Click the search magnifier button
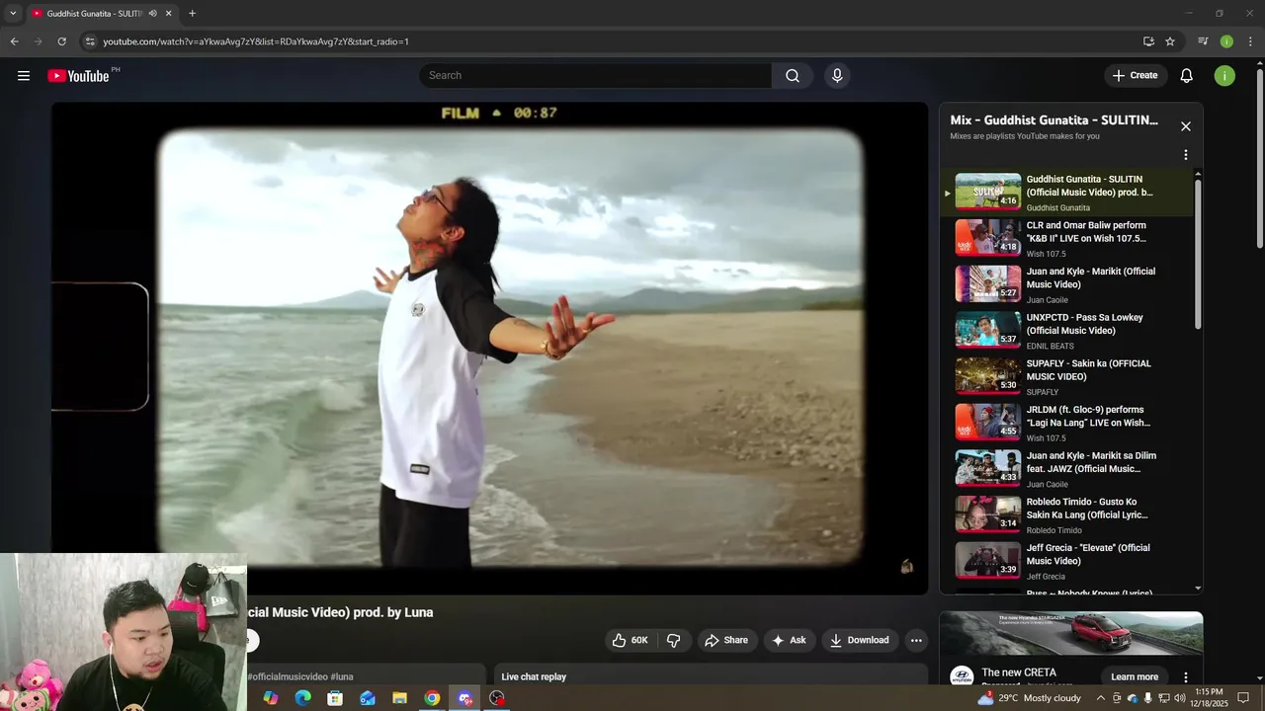The image size is (1265, 711). tap(793, 76)
